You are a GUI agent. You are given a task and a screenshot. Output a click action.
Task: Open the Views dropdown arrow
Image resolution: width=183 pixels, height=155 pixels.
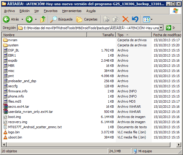point(151,20)
